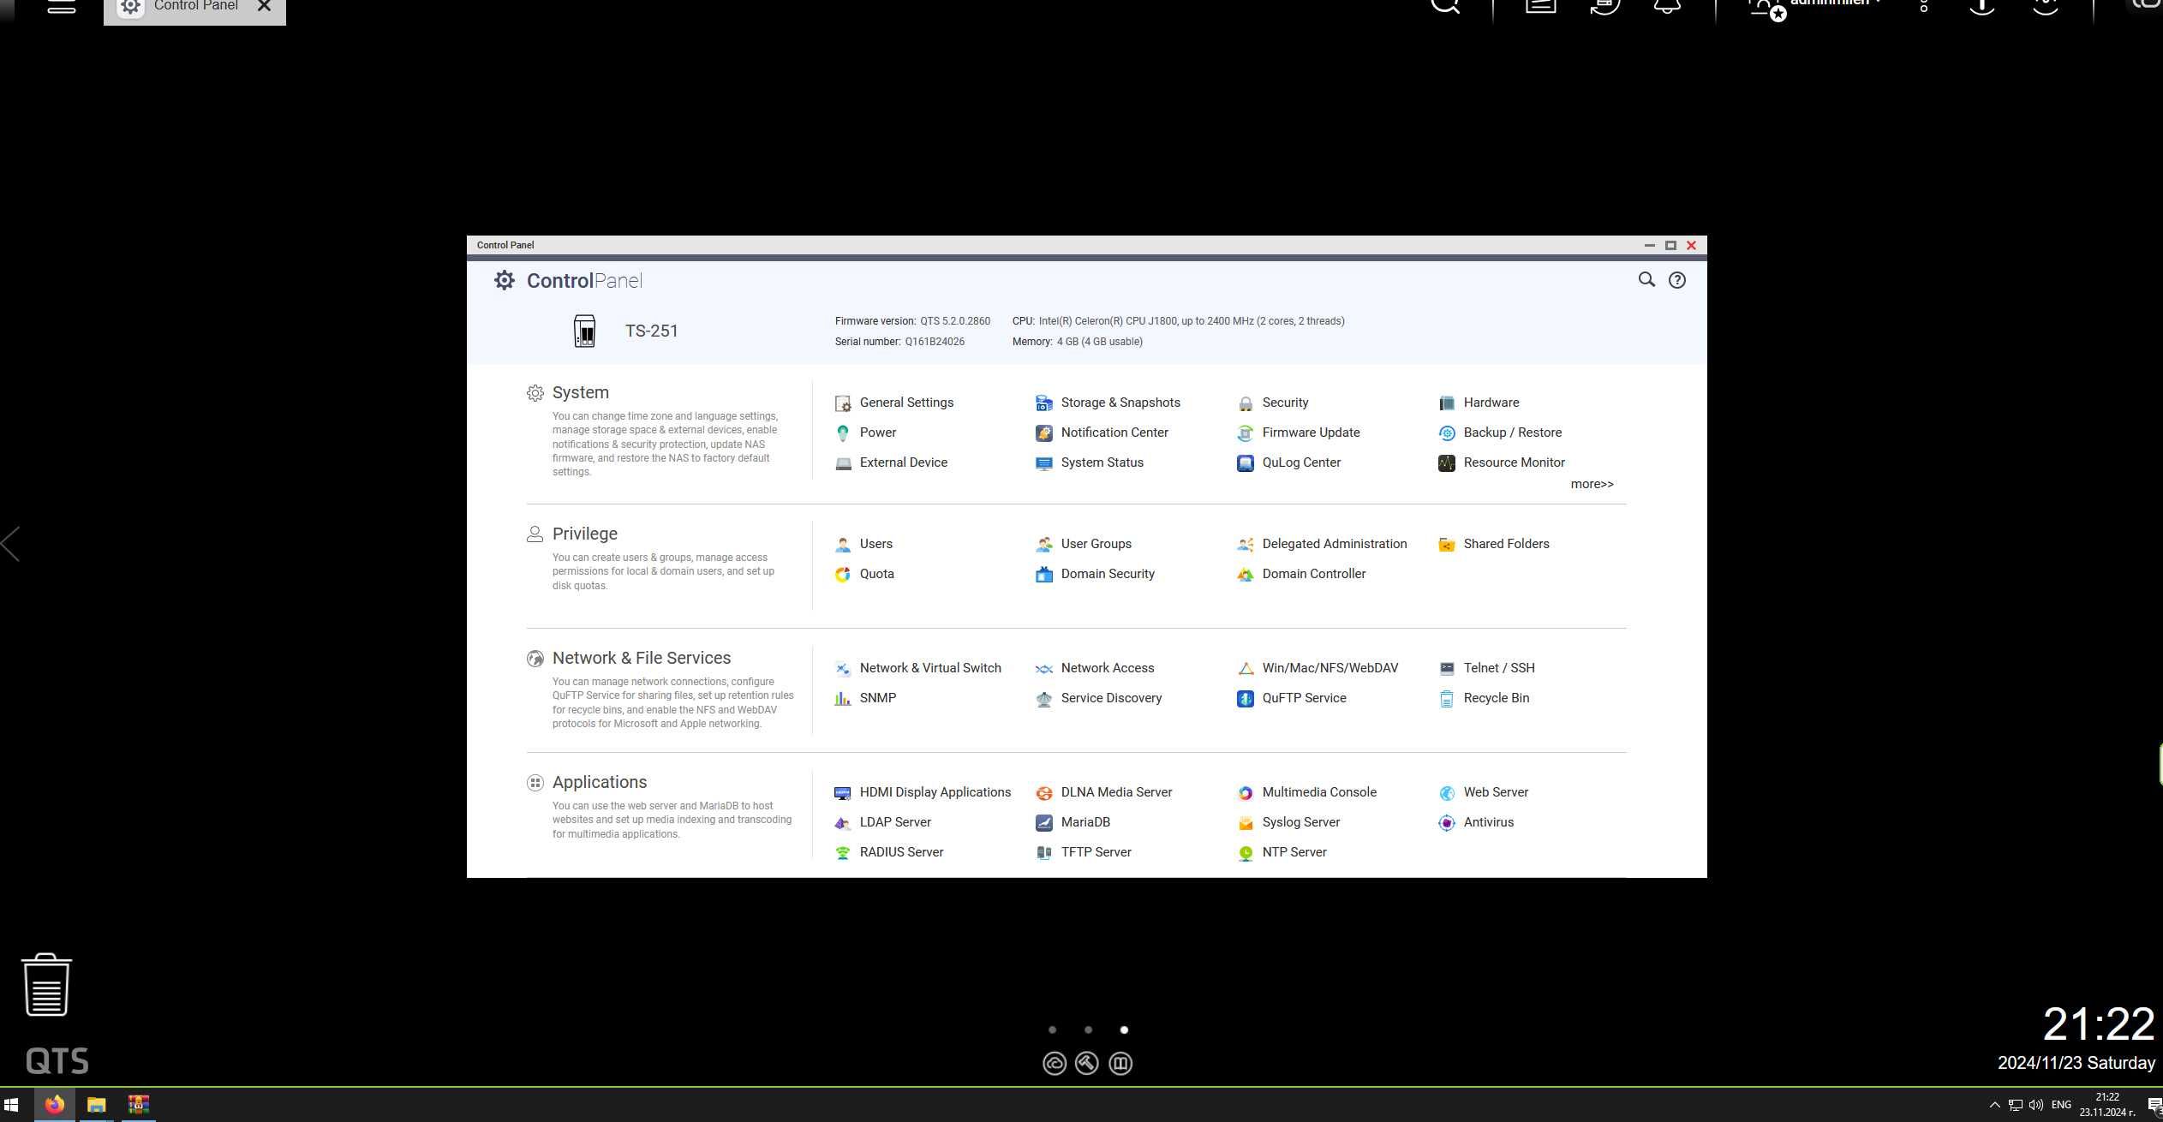
Task: Open Telnet / SSH settings
Action: point(1486,668)
